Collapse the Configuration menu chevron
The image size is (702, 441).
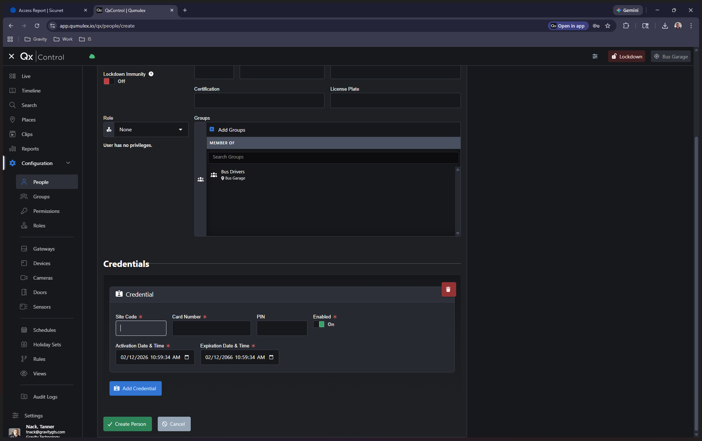pos(68,163)
